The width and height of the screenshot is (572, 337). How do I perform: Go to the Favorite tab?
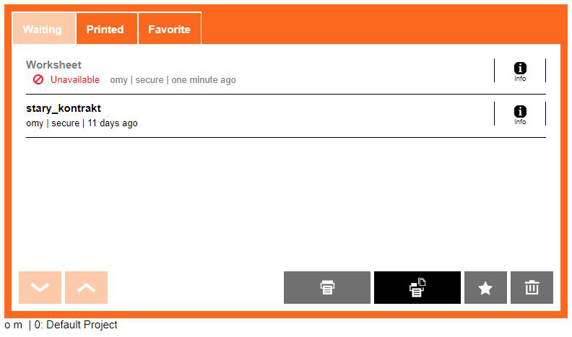[169, 30]
